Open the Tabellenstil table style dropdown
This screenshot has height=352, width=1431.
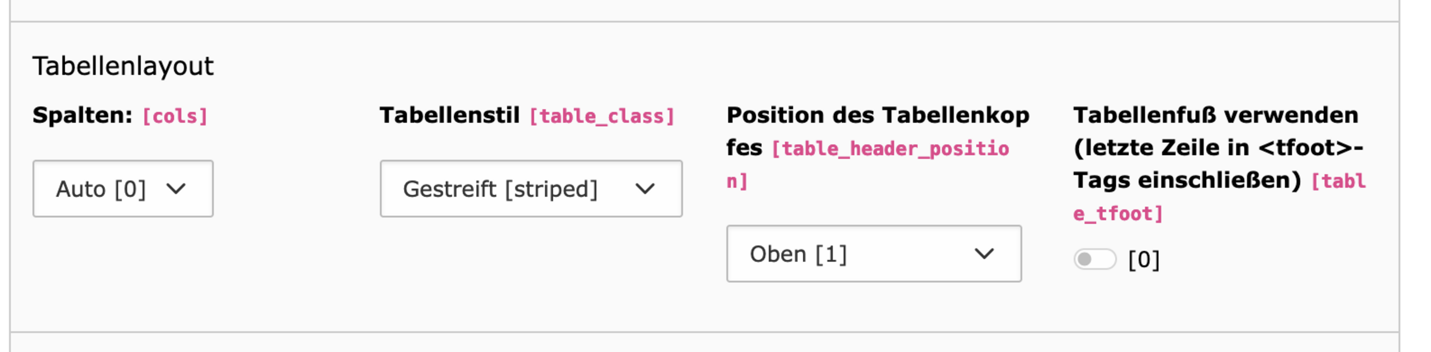pyautogui.click(x=531, y=189)
